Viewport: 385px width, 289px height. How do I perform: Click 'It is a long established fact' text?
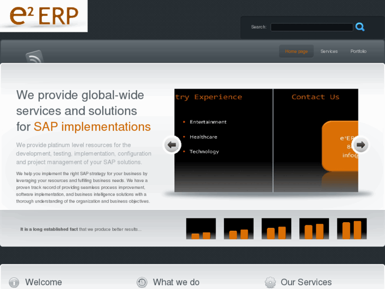(x=49, y=229)
